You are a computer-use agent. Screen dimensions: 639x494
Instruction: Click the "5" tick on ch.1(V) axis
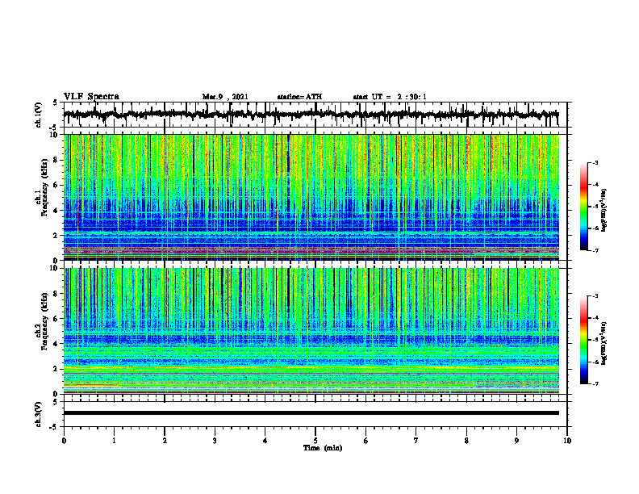[55, 103]
